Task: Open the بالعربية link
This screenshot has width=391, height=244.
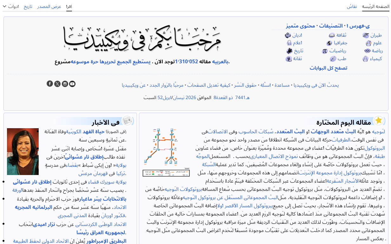Action: pyautogui.click(x=220, y=62)
